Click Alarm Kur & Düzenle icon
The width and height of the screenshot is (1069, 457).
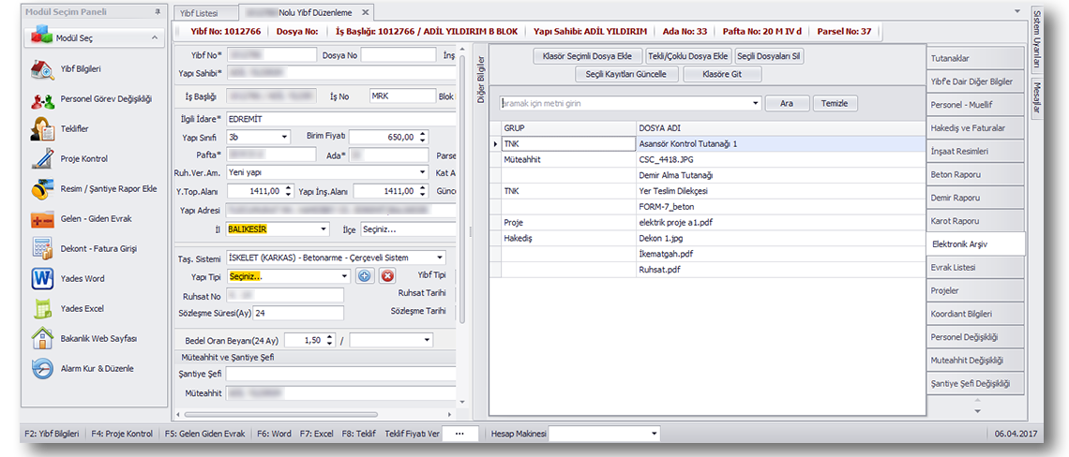43,369
